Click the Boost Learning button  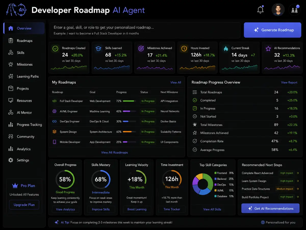click(137, 209)
